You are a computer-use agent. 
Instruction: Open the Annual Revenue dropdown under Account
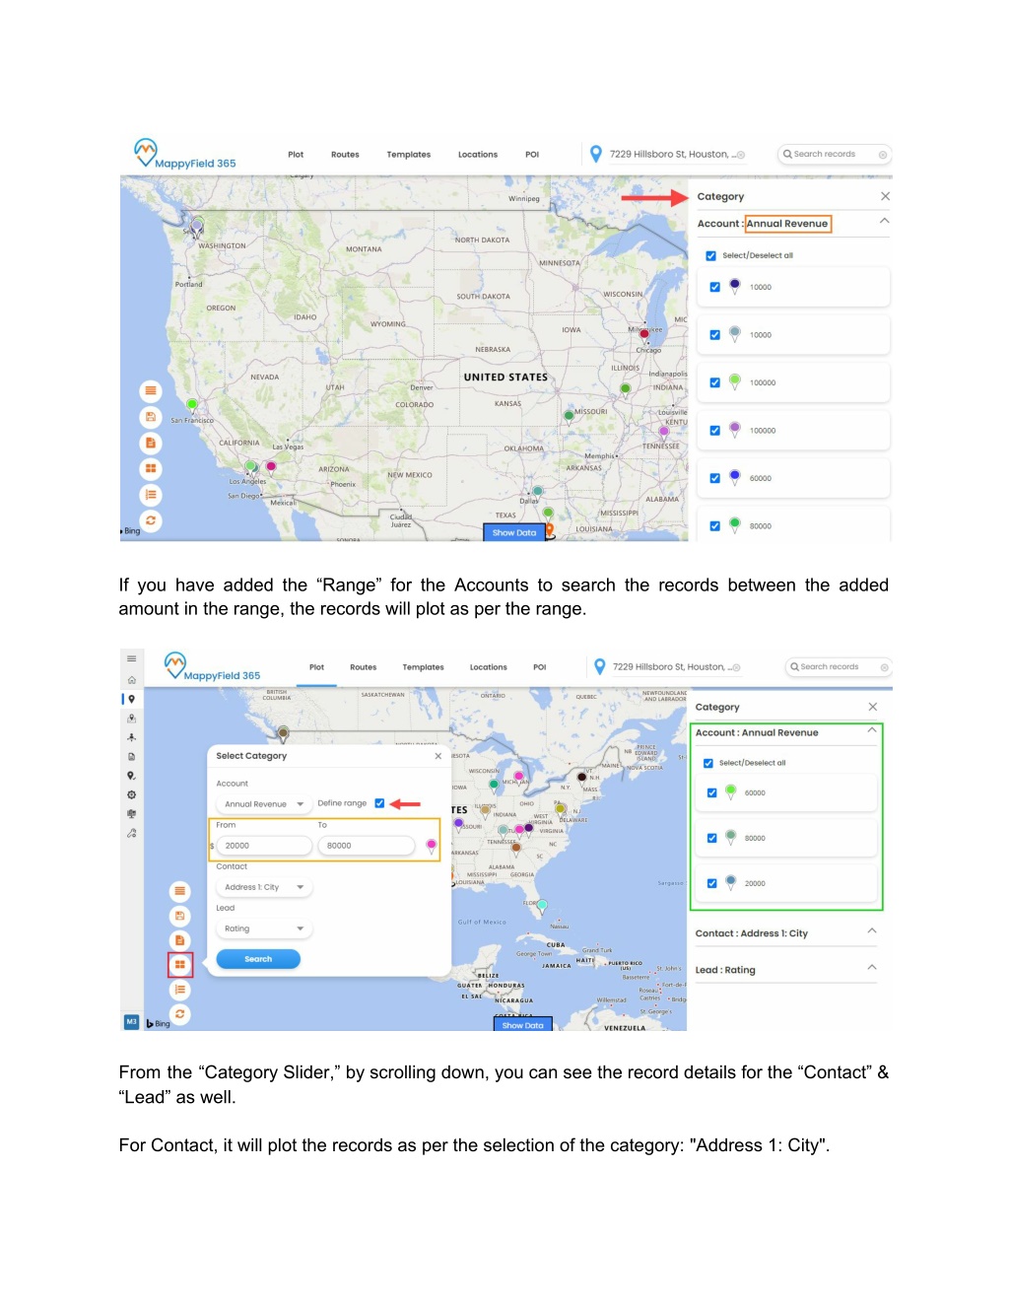coord(264,804)
